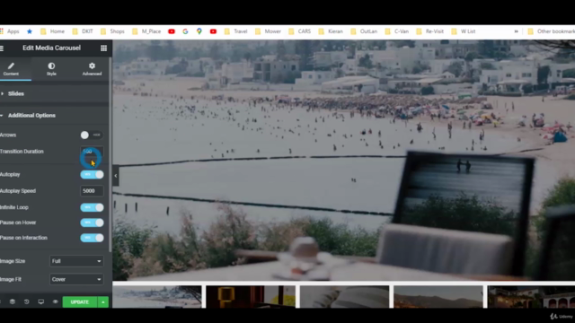
Task: Open the Image Fit dropdown
Action: click(76, 279)
